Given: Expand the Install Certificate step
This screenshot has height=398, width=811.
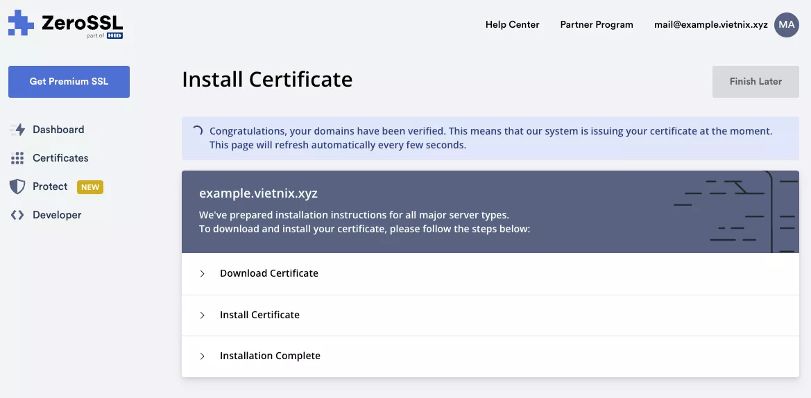Looking at the screenshot, I should coord(259,315).
